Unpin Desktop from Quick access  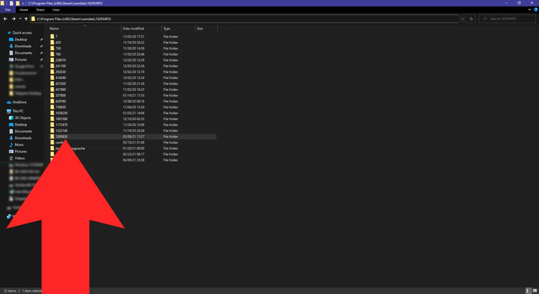point(41,39)
